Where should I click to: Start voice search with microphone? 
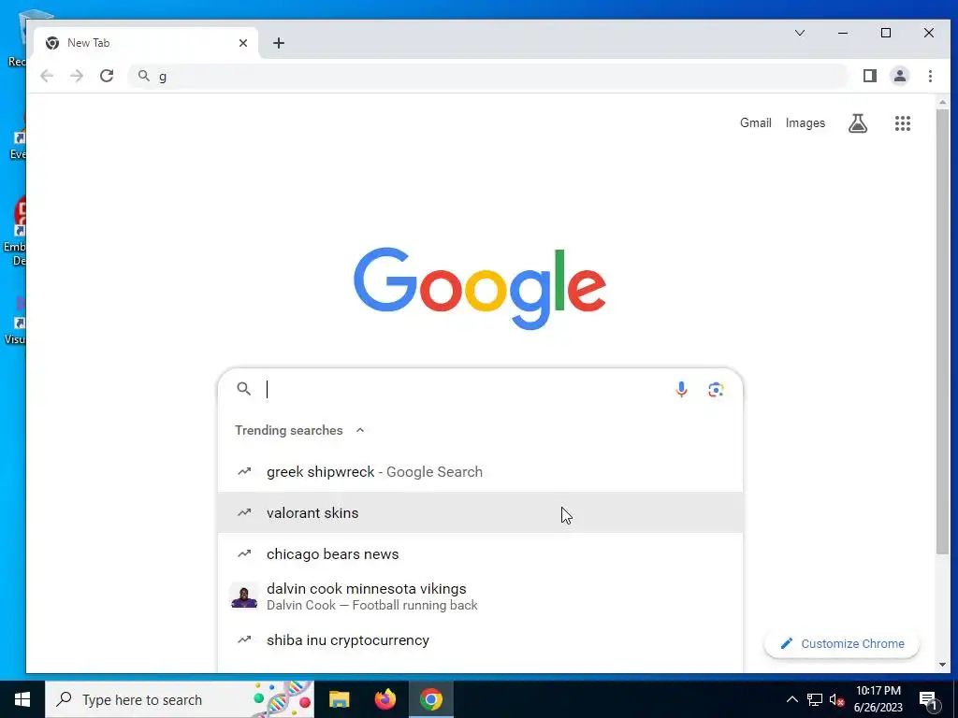(681, 389)
